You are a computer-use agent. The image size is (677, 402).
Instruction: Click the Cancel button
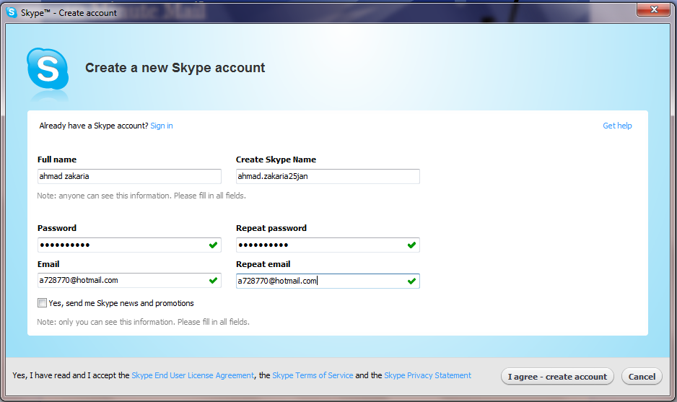642,377
